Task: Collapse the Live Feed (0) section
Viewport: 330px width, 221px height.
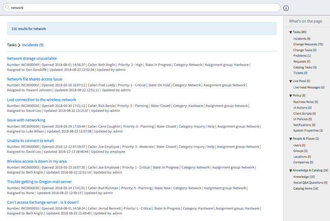Action: tap(290, 81)
